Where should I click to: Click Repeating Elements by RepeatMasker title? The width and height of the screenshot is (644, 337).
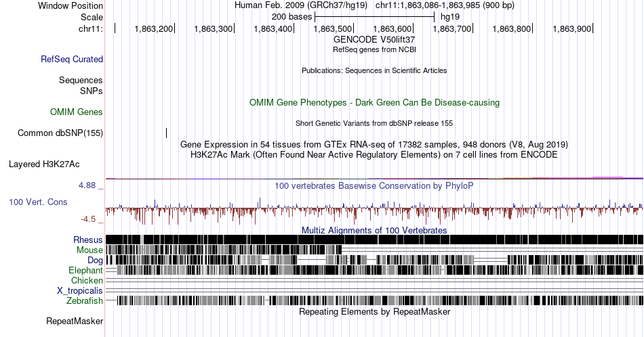coord(374,311)
